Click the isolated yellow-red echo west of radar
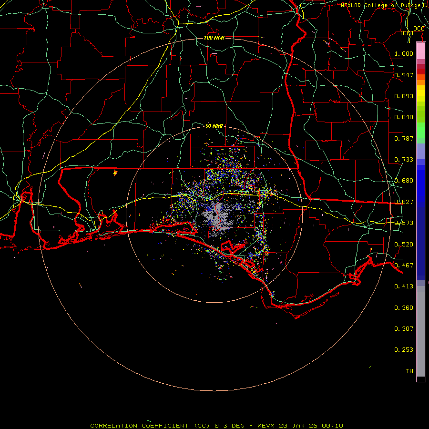 [115, 173]
